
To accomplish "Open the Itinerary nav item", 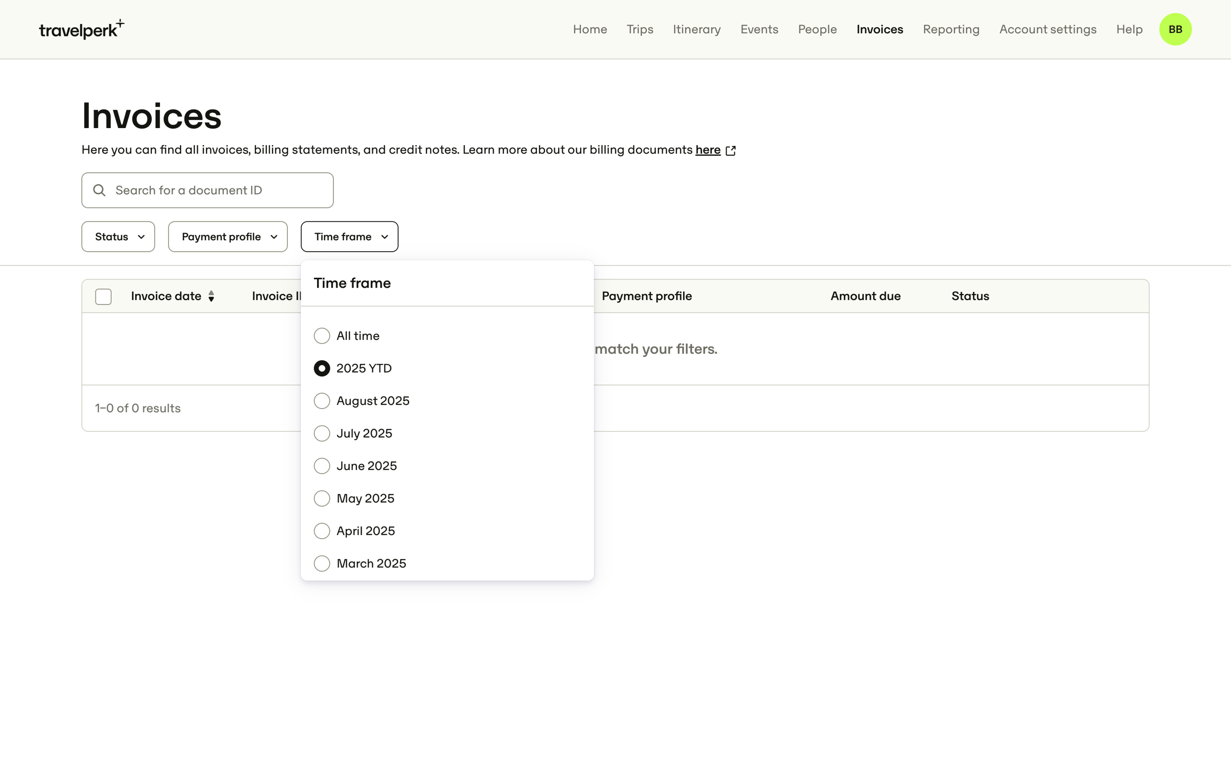I will point(697,29).
